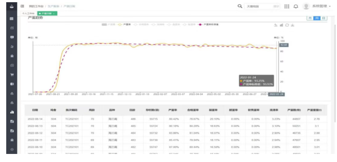Click the search magnifier icon
Screen dimensions: 337x162
pyautogui.click(x=240, y=6)
